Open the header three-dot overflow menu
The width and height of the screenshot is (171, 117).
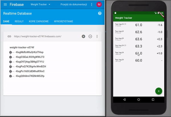point(91,5)
